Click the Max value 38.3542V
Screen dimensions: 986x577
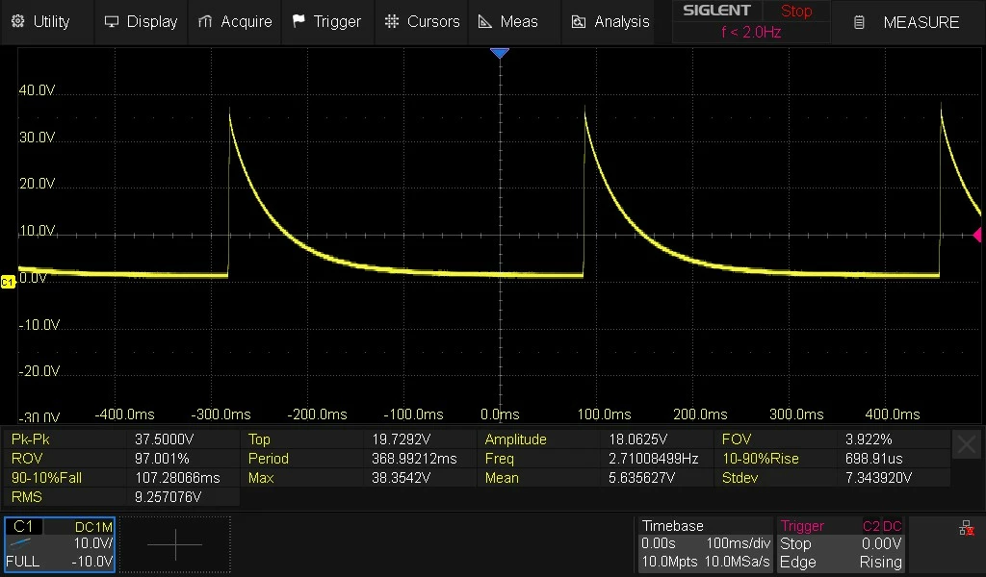(402, 478)
